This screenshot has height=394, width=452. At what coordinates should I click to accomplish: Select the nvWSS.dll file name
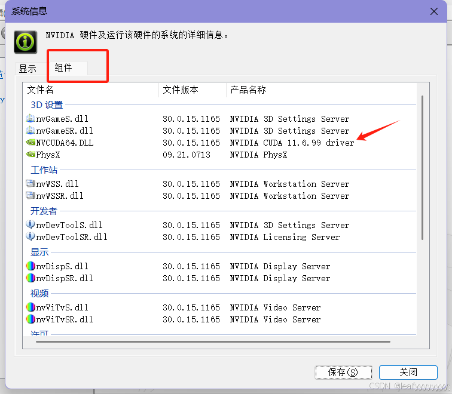[57, 184]
